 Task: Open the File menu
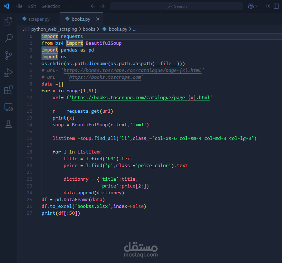pos(19,6)
